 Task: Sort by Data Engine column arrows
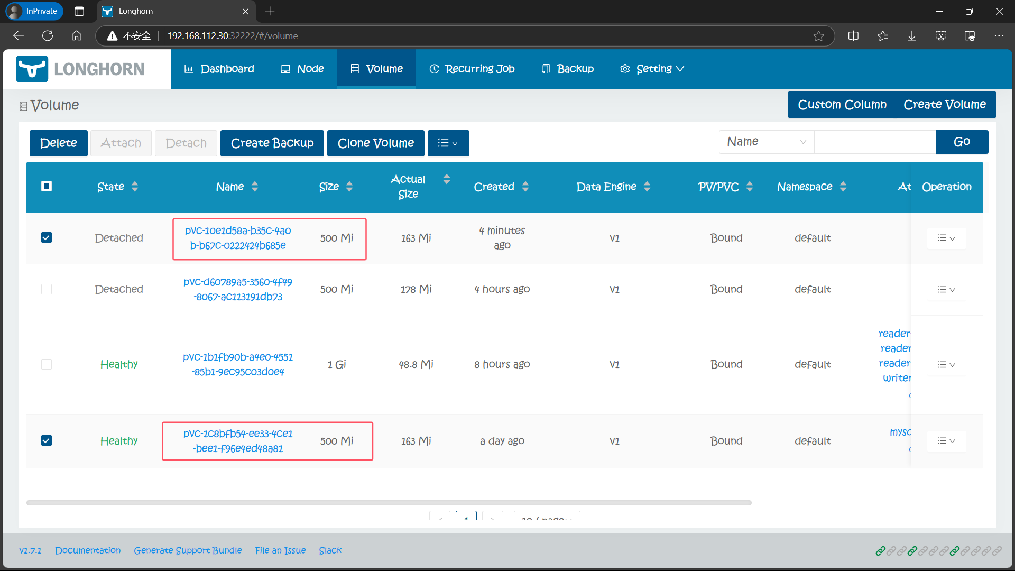[647, 187]
